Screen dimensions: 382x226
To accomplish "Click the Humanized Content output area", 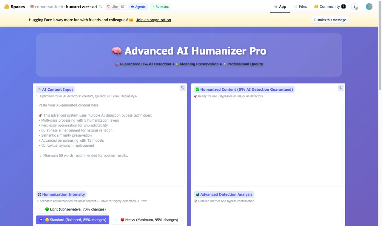I will tap(268, 143).
